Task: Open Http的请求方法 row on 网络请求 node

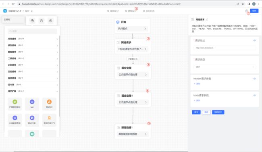Action: pos(133,49)
